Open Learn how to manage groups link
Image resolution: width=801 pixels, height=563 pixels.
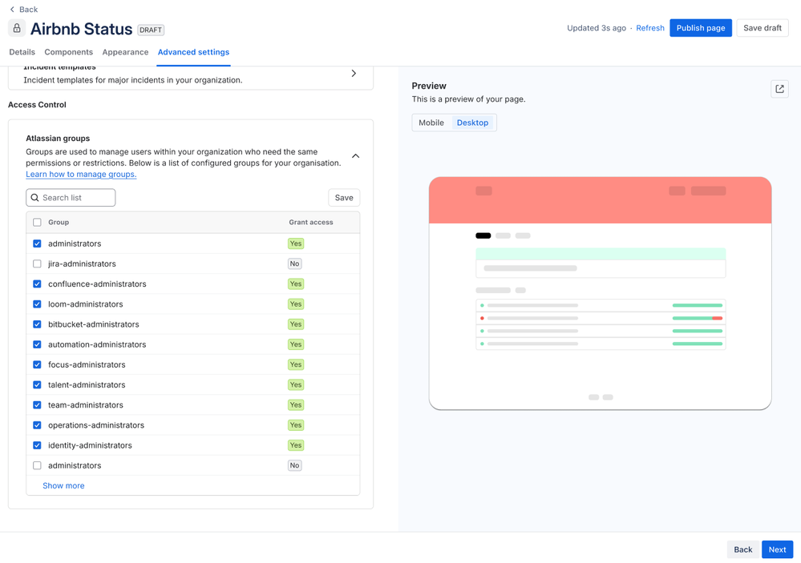[81, 174]
